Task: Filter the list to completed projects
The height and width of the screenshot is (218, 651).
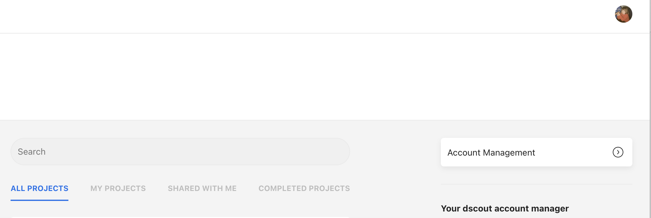Action: [x=304, y=188]
